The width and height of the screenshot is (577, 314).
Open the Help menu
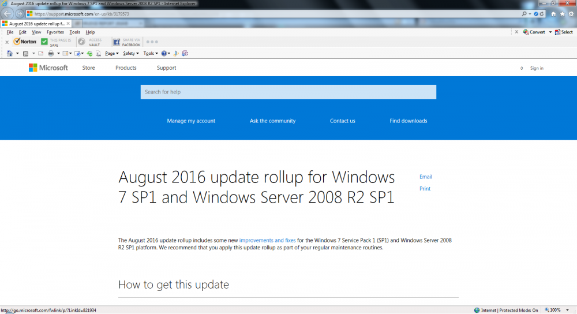point(90,32)
